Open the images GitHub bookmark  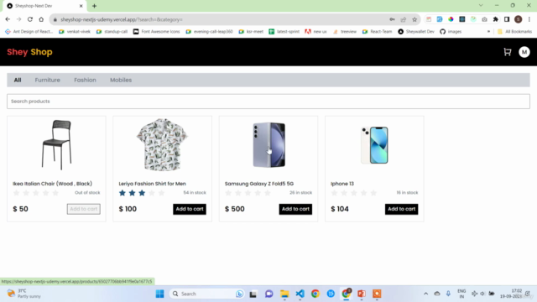point(451,32)
